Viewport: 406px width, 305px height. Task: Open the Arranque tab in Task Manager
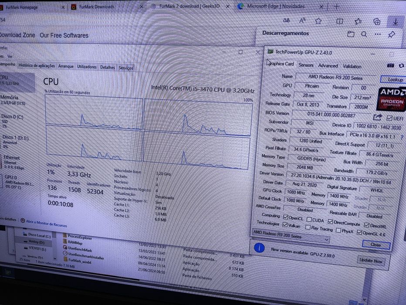pyautogui.click(x=66, y=66)
